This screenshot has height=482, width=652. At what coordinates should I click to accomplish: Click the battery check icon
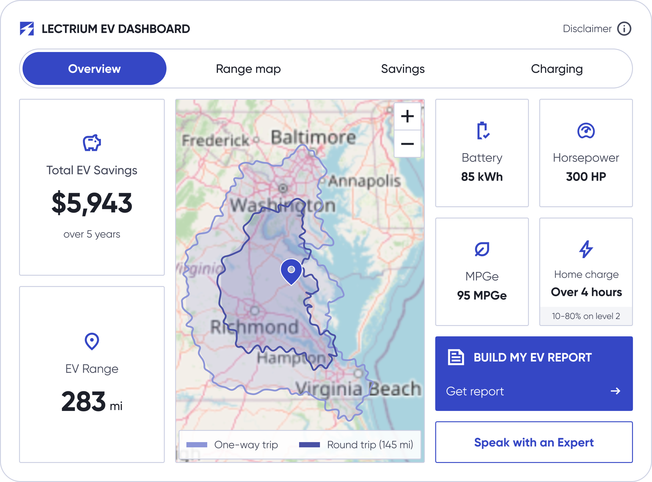pos(482,131)
